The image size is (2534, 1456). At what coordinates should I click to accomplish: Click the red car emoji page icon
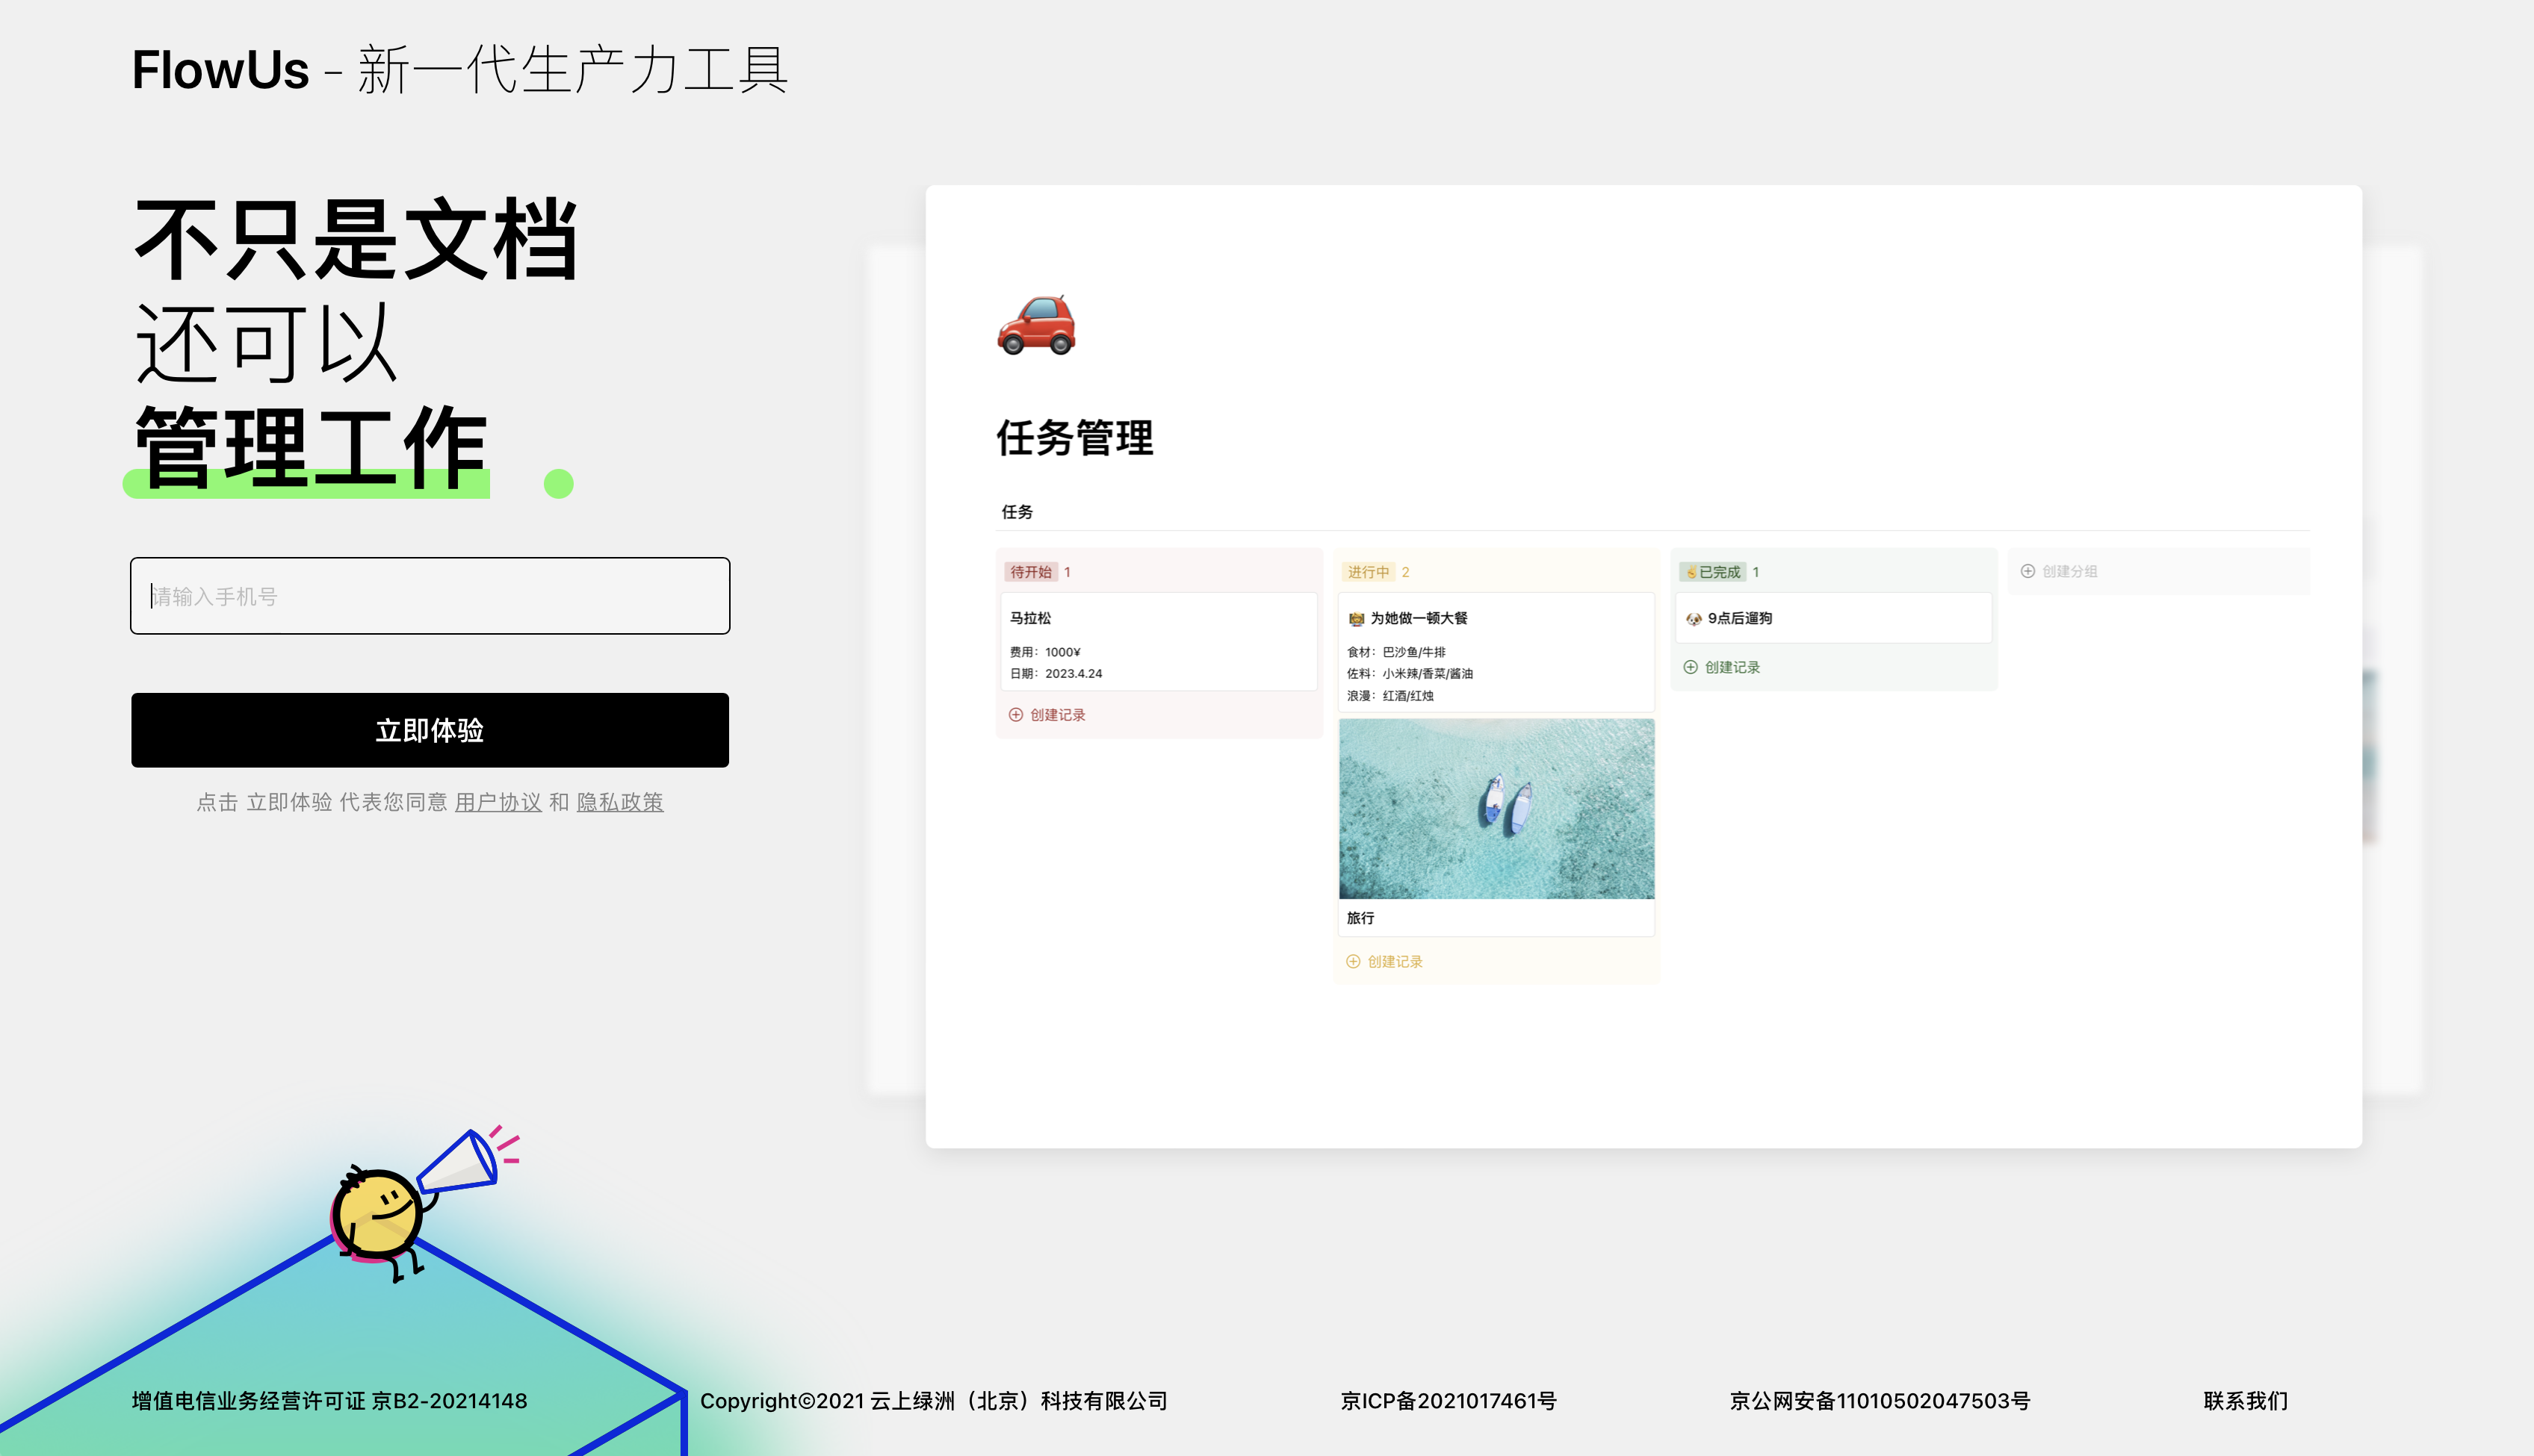pos(1036,324)
